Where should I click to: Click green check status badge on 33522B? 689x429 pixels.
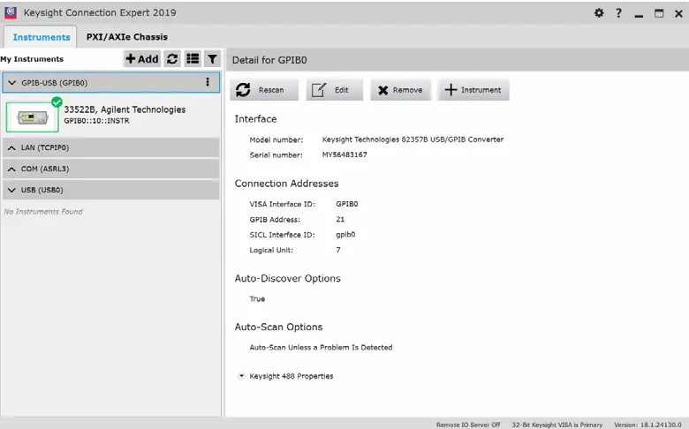pyautogui.click(x=57, y=102)
